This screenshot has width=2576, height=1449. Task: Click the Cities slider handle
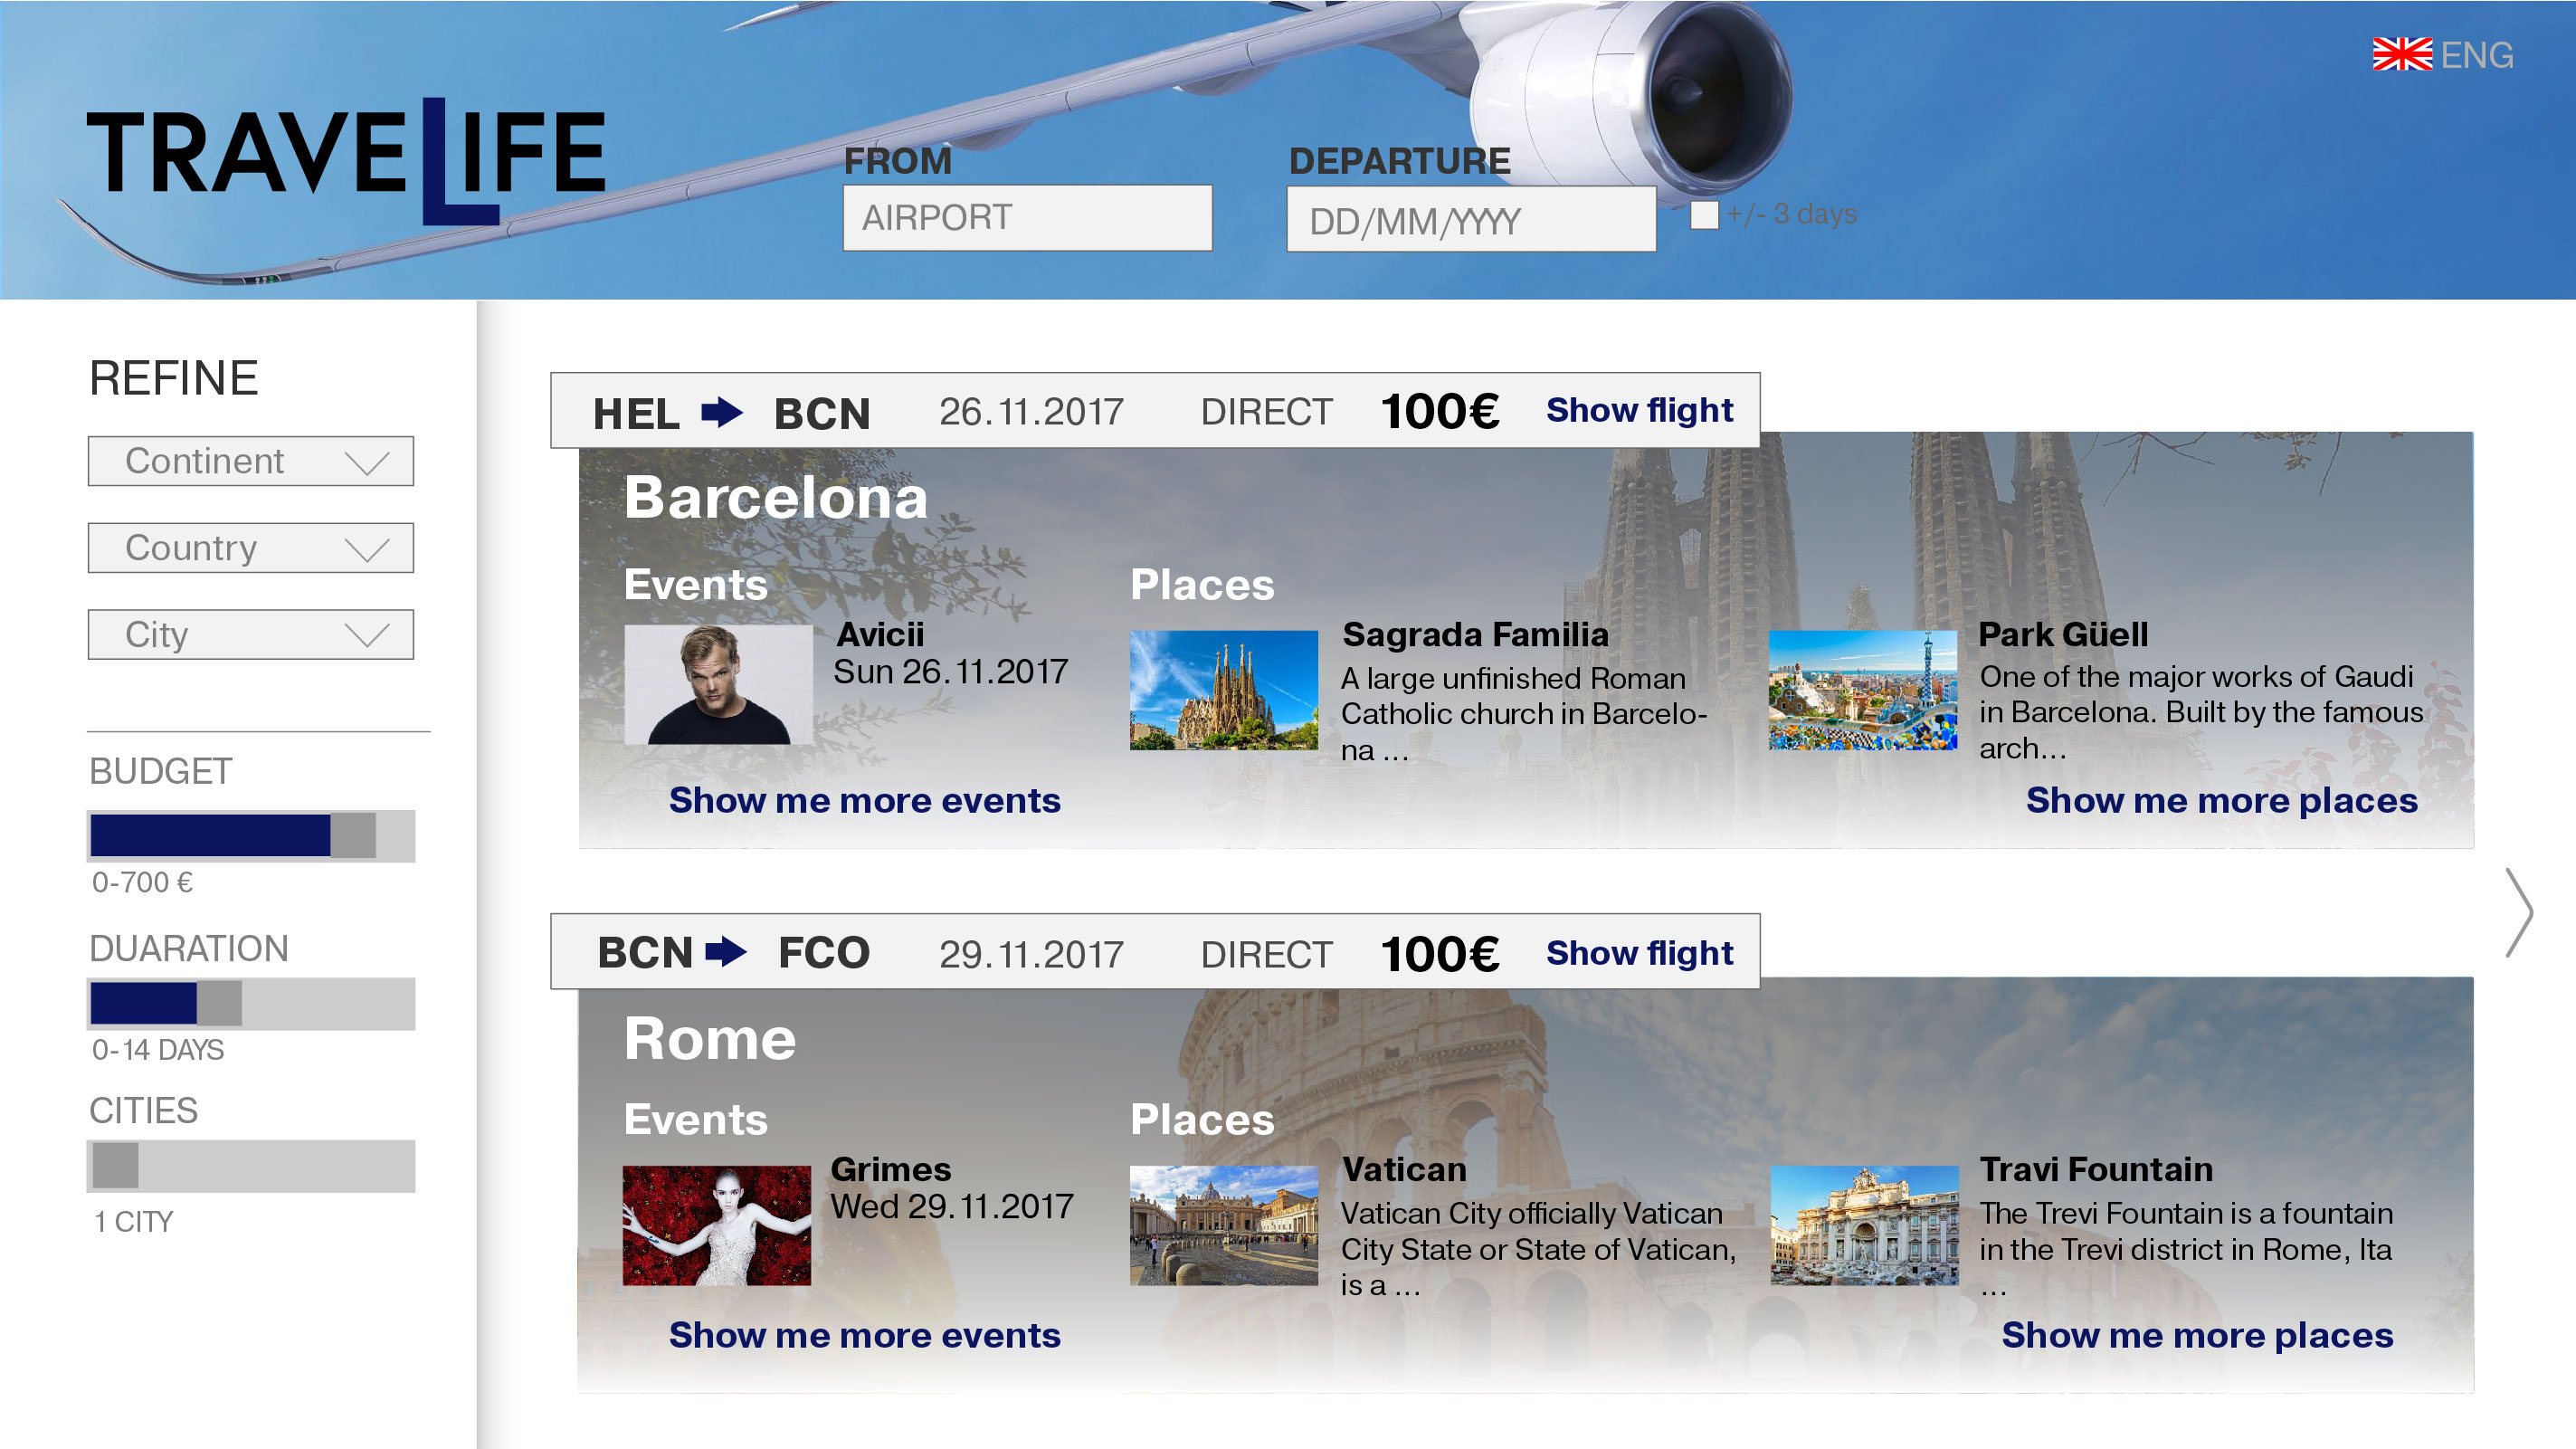115,1166
